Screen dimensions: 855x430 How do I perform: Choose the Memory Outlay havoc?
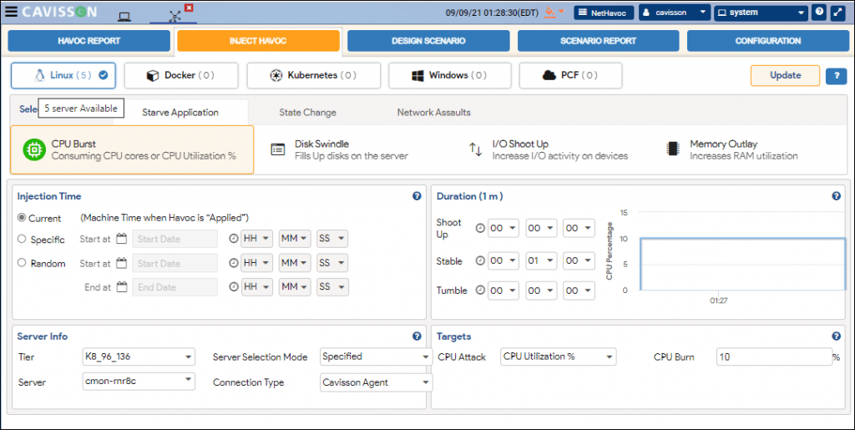[731, 149]
